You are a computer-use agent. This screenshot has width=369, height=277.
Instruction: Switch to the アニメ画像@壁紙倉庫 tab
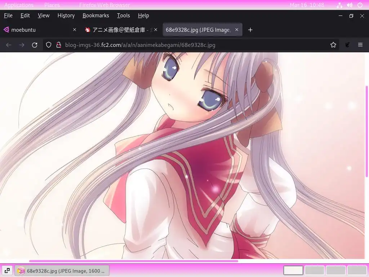pyautogui.click(x=121, y=30)
